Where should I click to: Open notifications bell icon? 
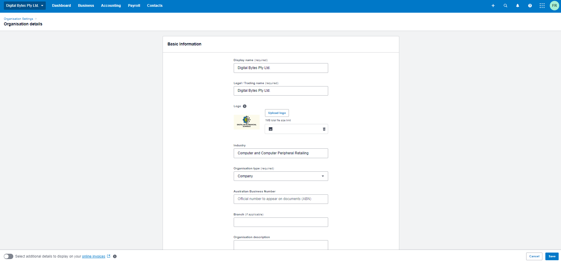pyautogui.click(x=518, y=6)
